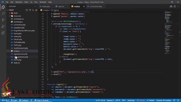Viewport: 181px width, 102px height.
Task: Open the Run and Debug view
Action: 3,26
